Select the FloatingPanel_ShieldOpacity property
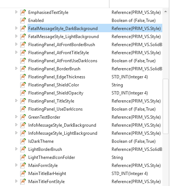Image resolution: width=170 pixels, height=186 pixels. 95,93
